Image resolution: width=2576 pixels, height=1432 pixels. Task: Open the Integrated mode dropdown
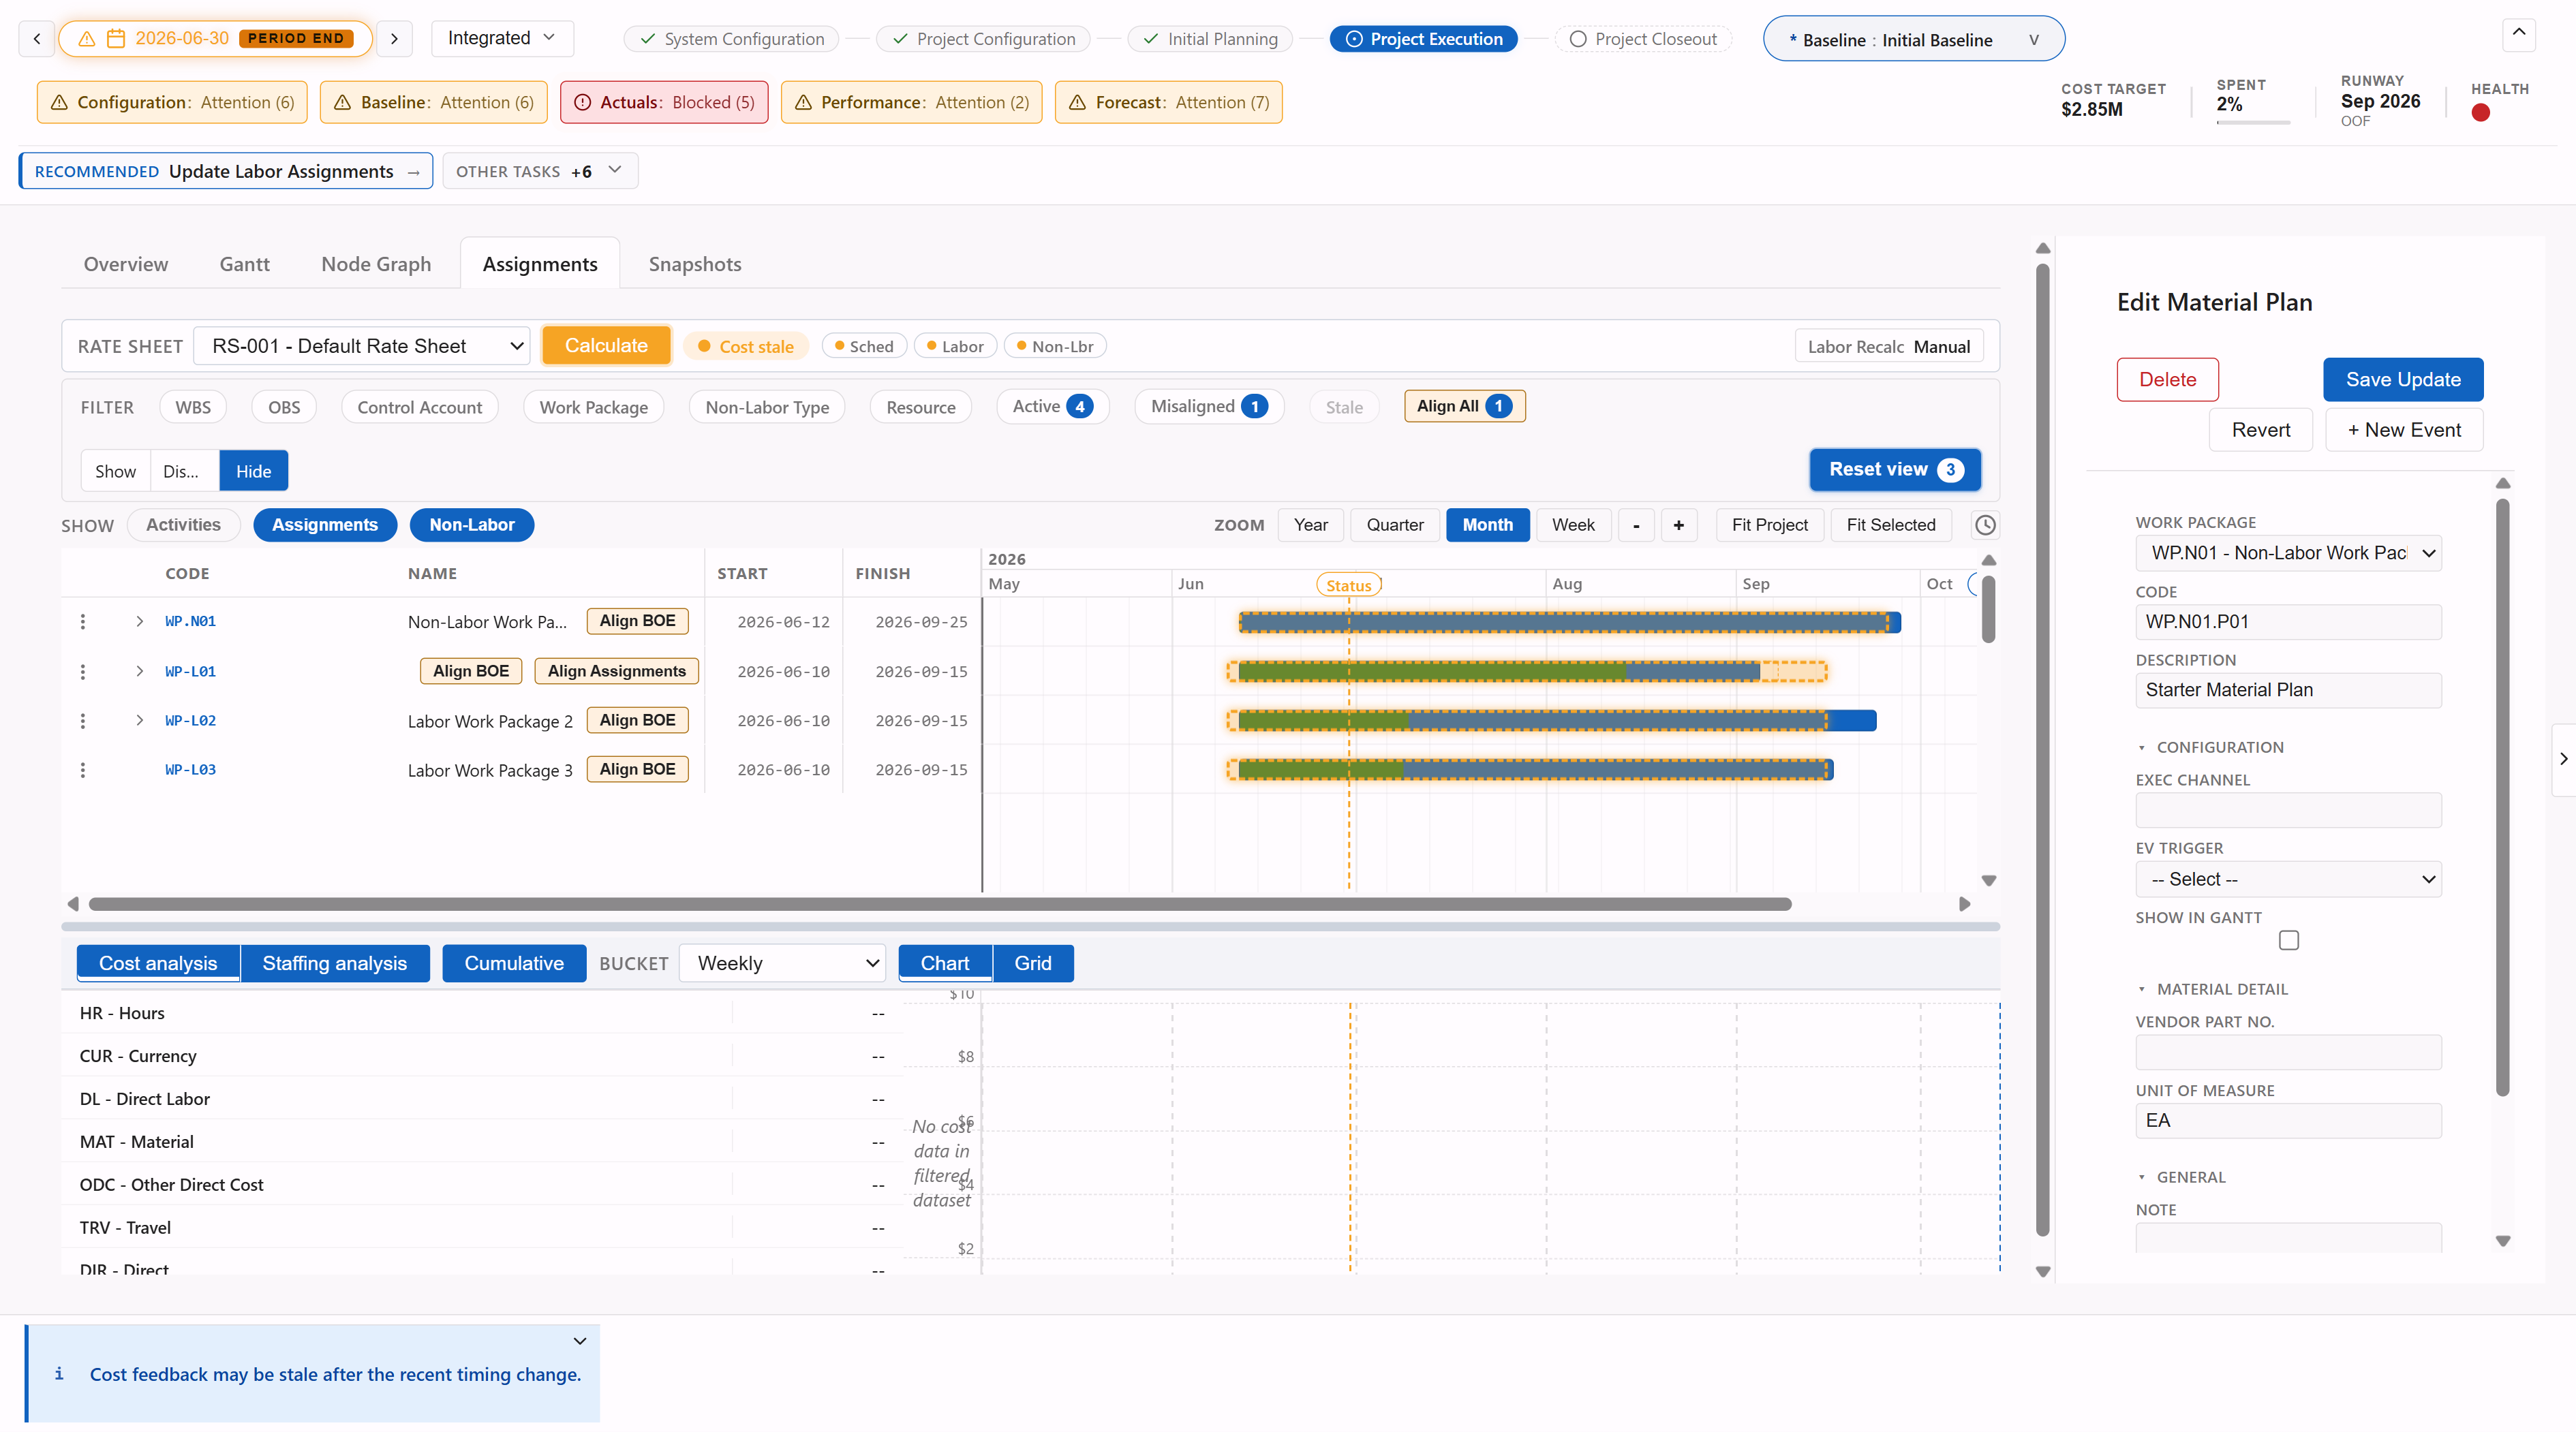502,38
